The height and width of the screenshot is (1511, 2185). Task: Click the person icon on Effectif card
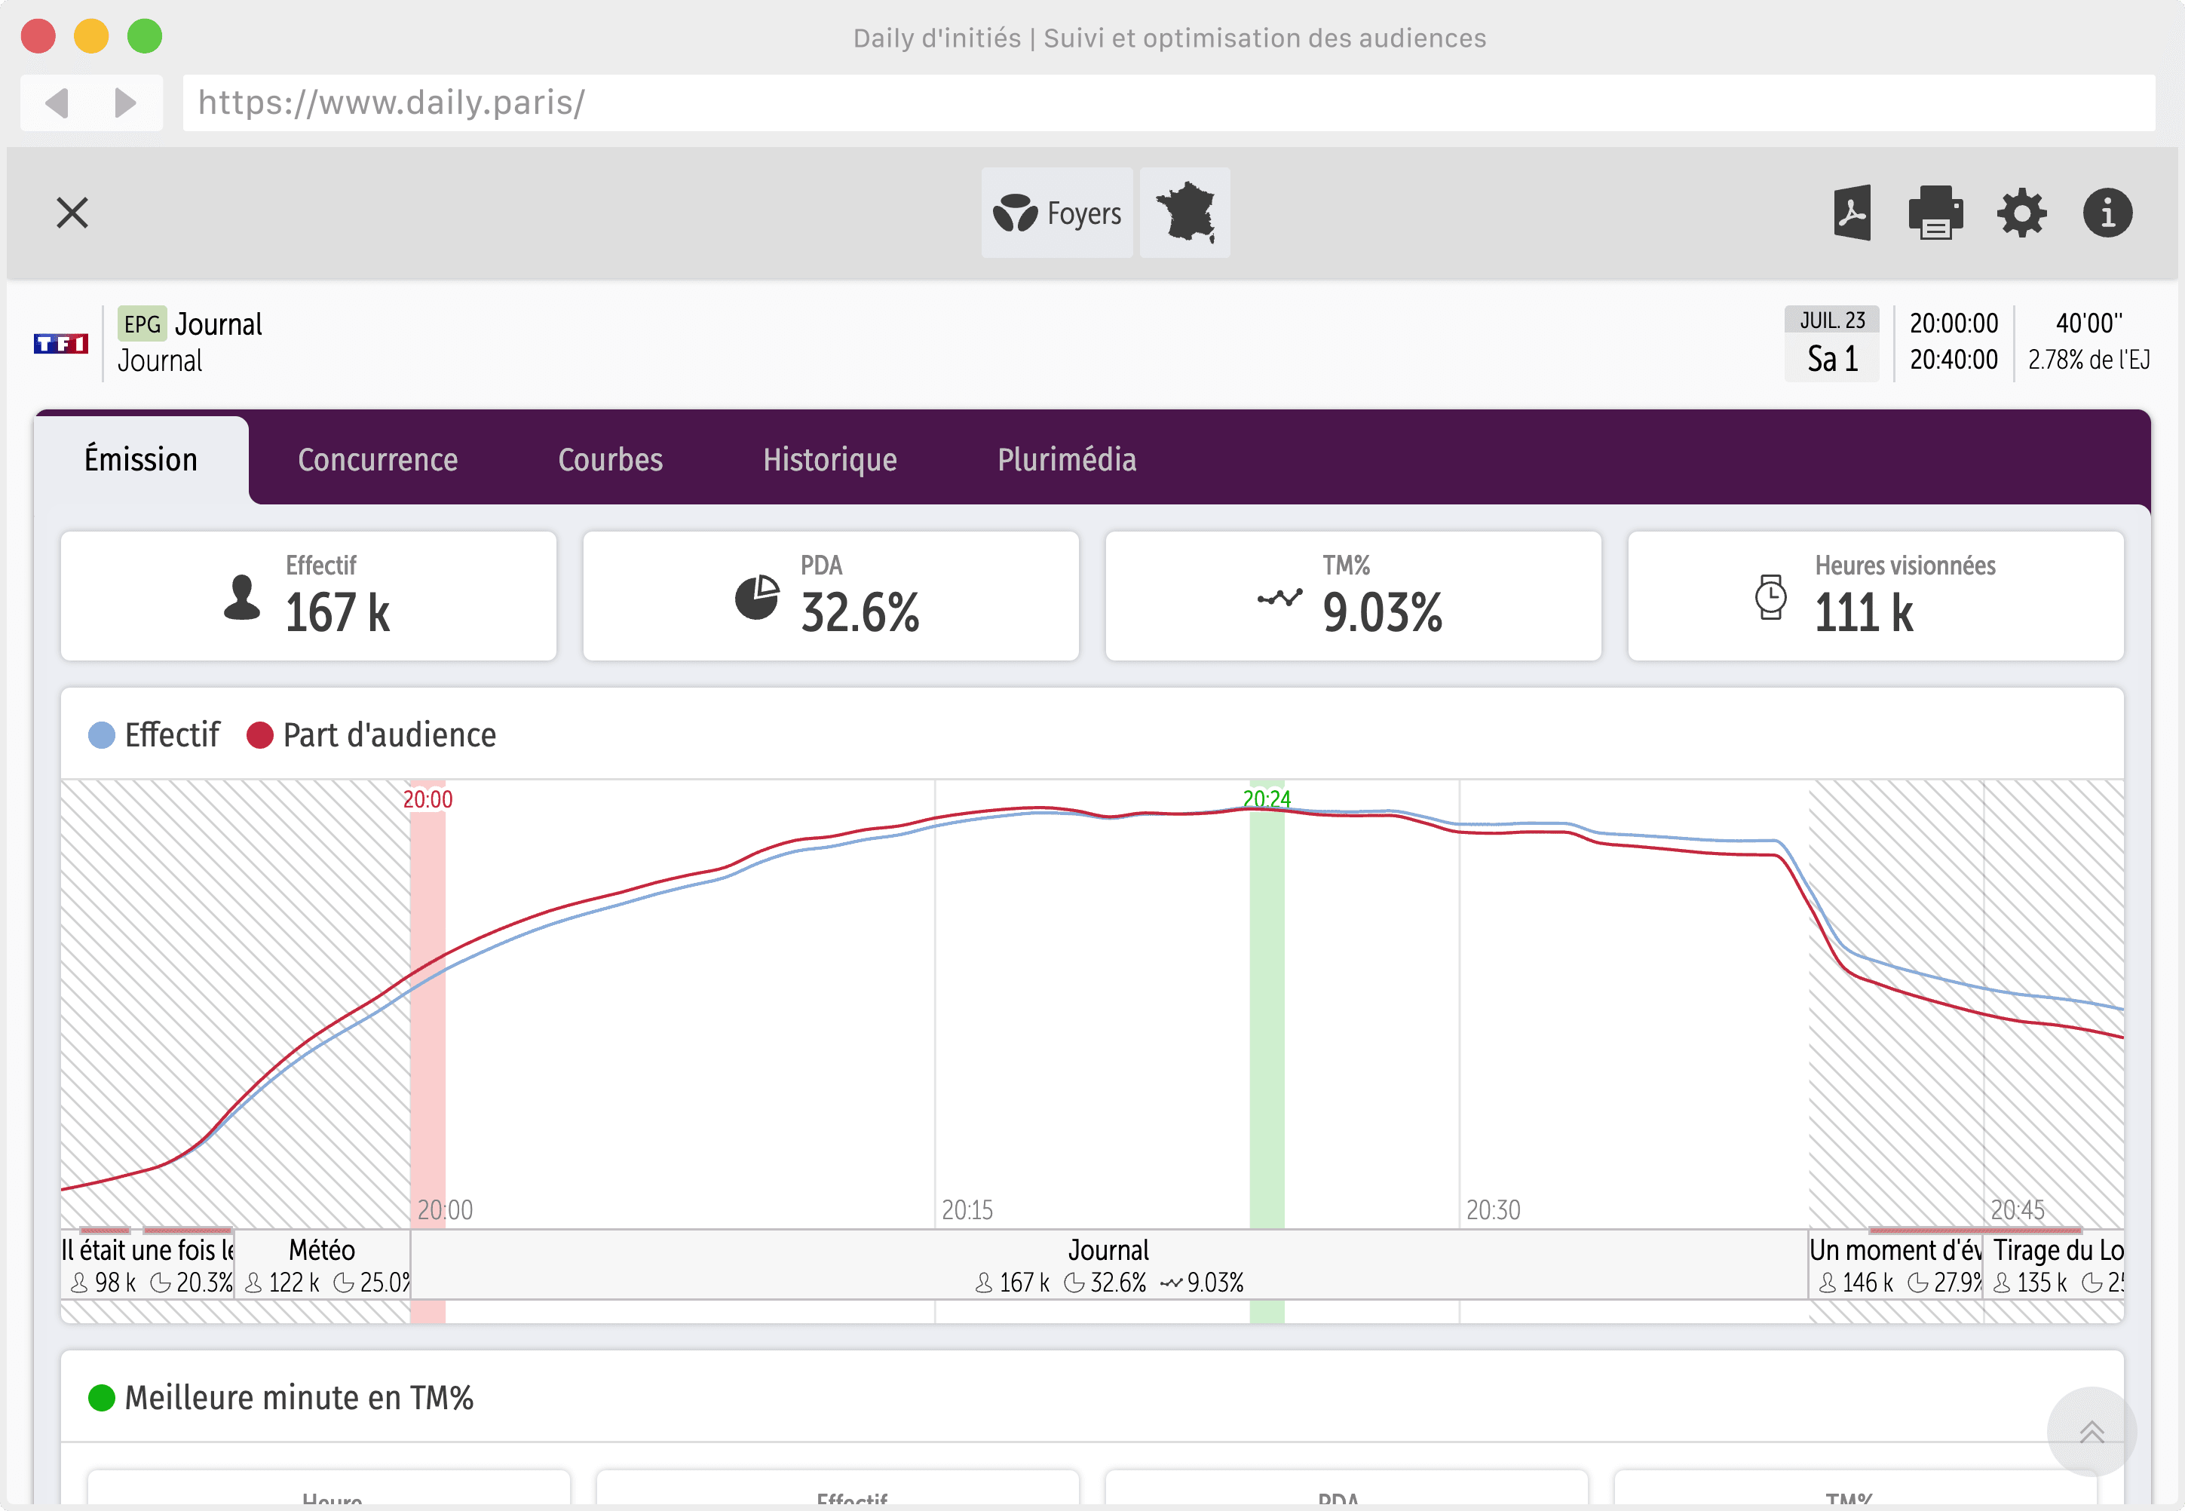pos(241,597)
